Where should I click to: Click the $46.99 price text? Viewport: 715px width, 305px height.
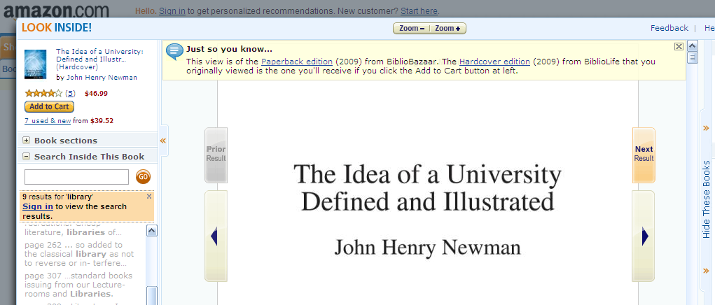[x=96, y=93]
